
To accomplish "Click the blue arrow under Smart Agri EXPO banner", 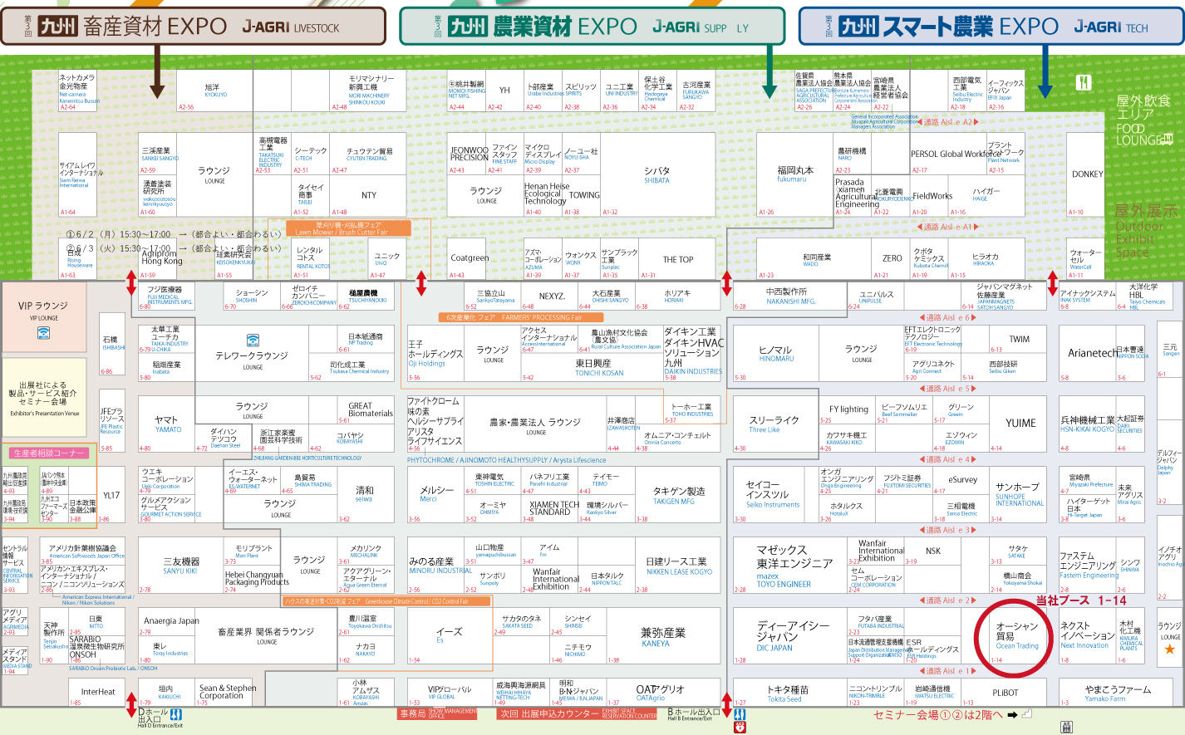I will tap(1045, 71).
